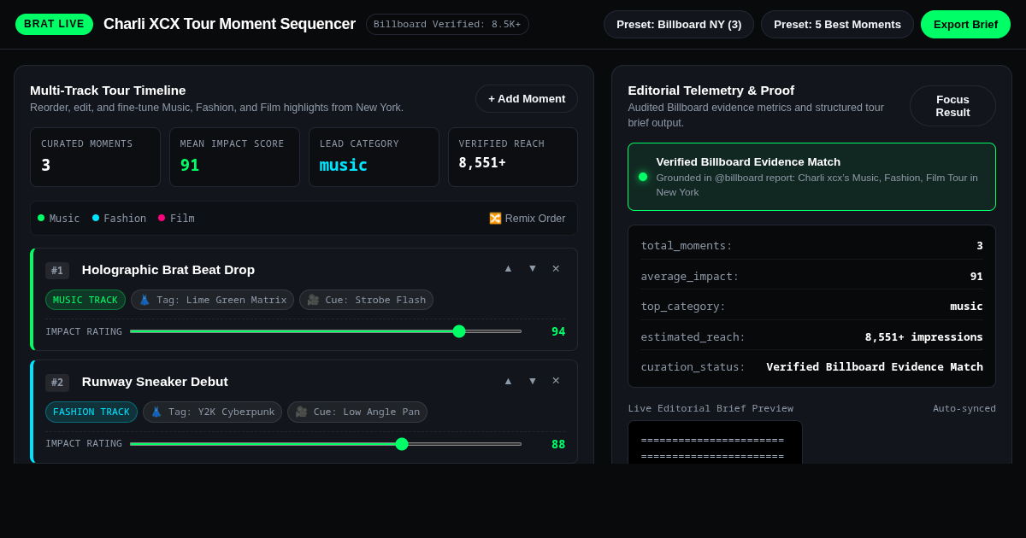Click the Tag: Y2K Cyberpunk chip
The height and width of the screenshot is (538, 1026).
[212, 412]
